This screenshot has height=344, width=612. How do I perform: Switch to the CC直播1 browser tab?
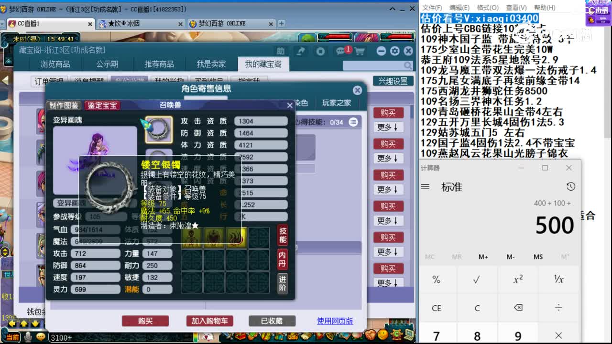50,23
